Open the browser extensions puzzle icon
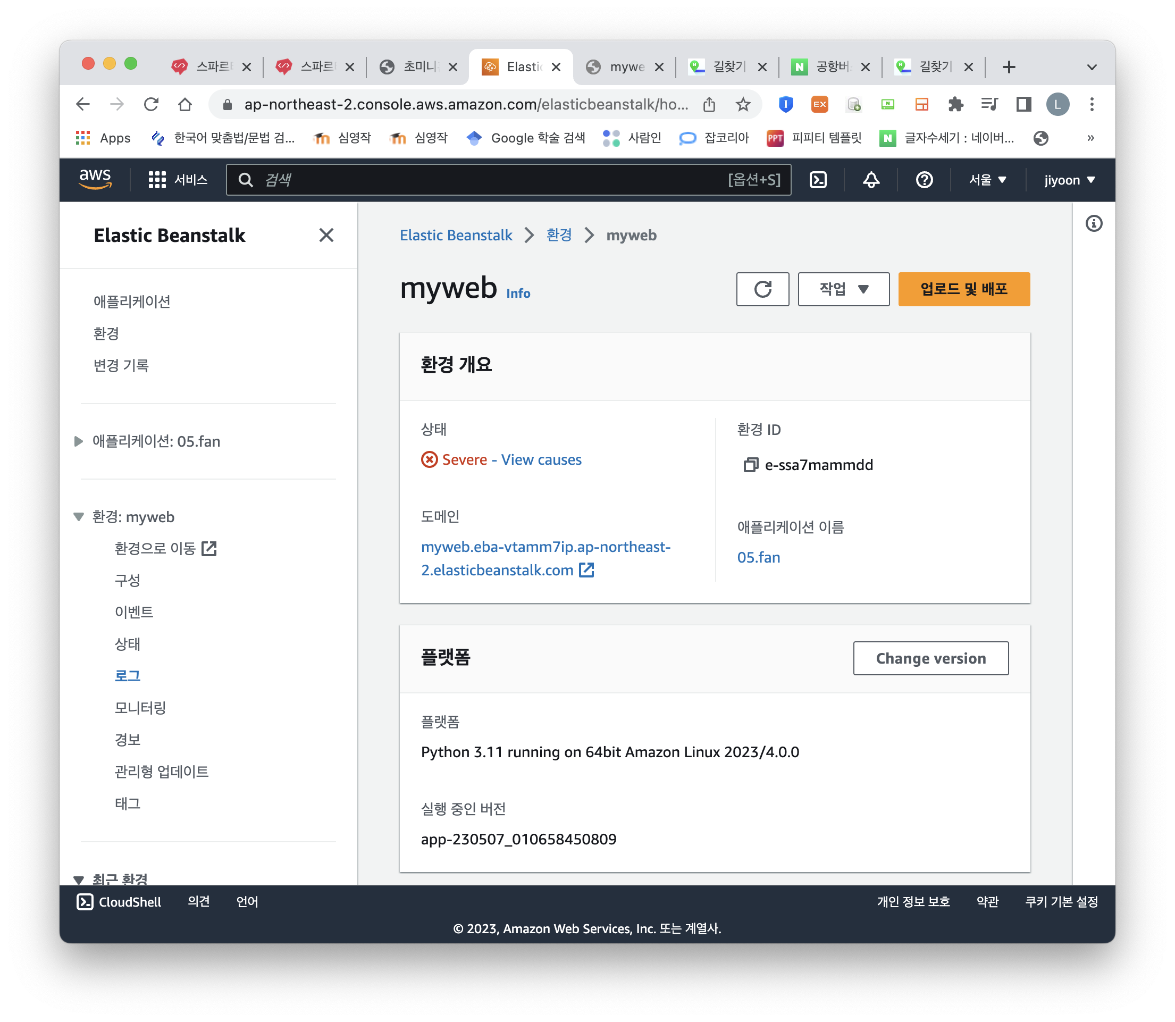 click(x=955, y=104)
